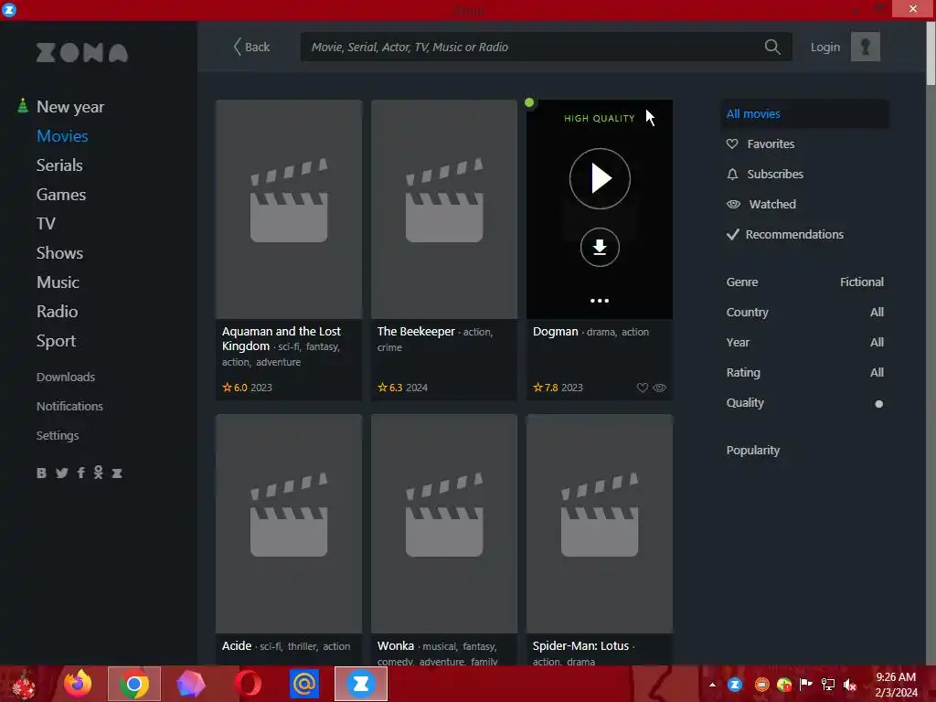This screenshot has width=936, height=702.
Task: Show hidden system tray icons
Action: (712, 685)
